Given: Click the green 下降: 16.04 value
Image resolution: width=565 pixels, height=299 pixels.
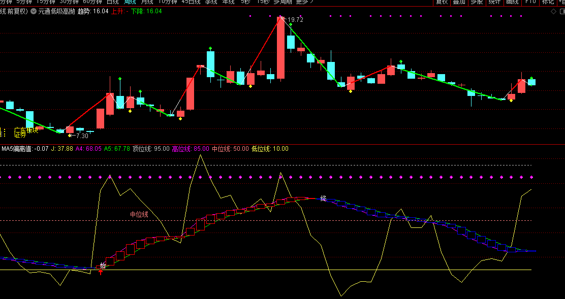Looking at the screenshot, I should point(146,11).
